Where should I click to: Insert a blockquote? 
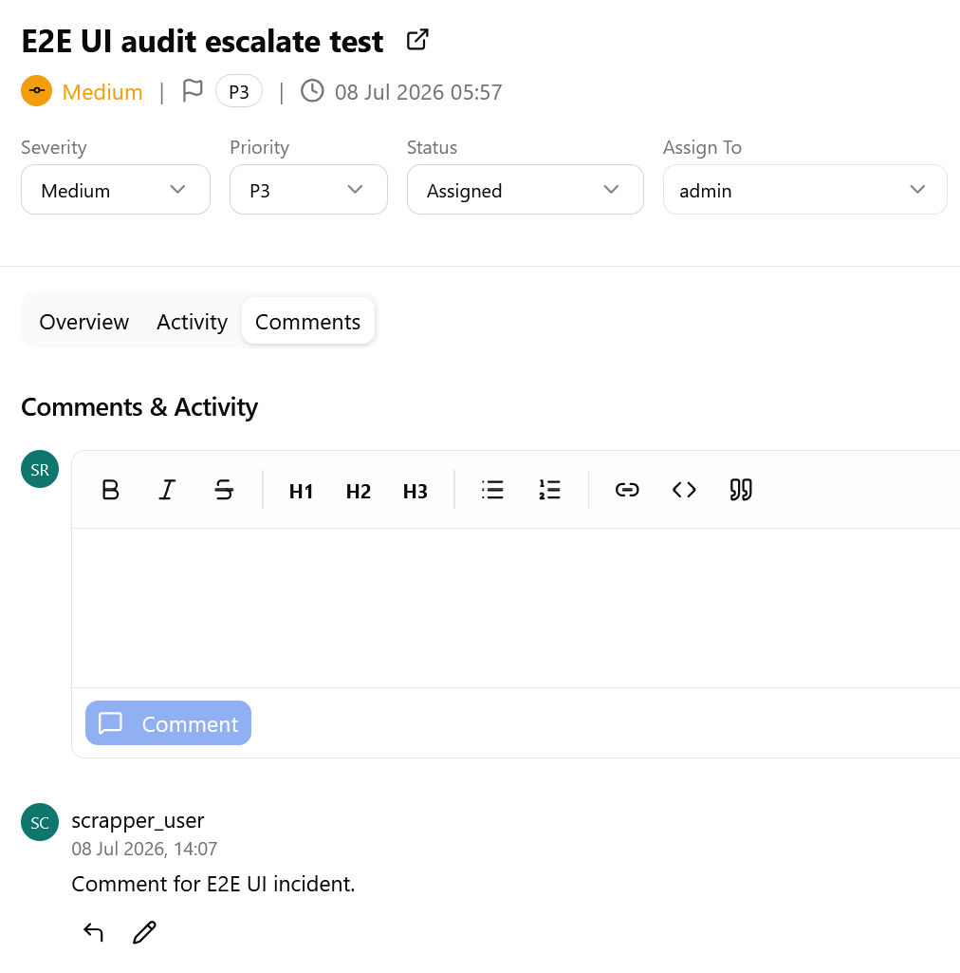(x=741, y=490)
